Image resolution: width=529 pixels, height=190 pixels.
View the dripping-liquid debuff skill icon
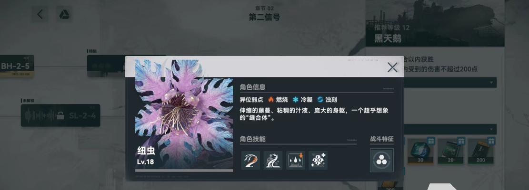click(x=296, y=161)
